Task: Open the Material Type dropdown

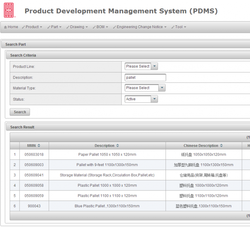Action: click(162, 88)
